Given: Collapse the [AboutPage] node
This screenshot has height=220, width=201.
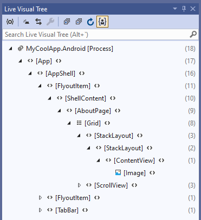Looking at the screenshot, I should (x=60, y=111).
